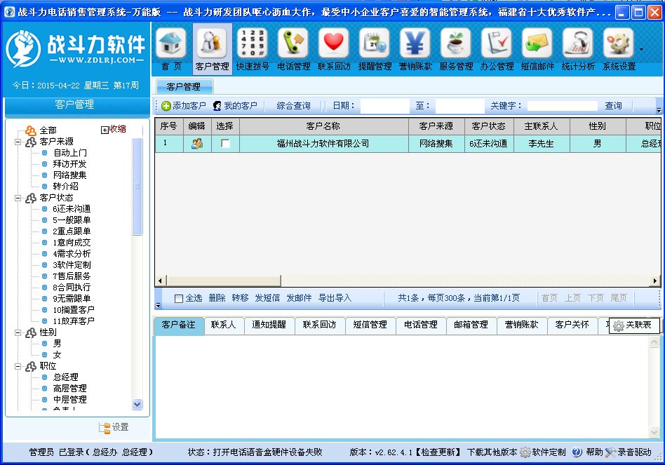Screen dimensions: 665x465
Task: Click the 发邮件 link
Action: point(299,298)
